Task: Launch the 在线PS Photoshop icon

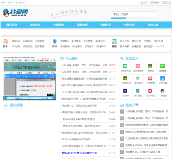Action: (x=125, y=91)
